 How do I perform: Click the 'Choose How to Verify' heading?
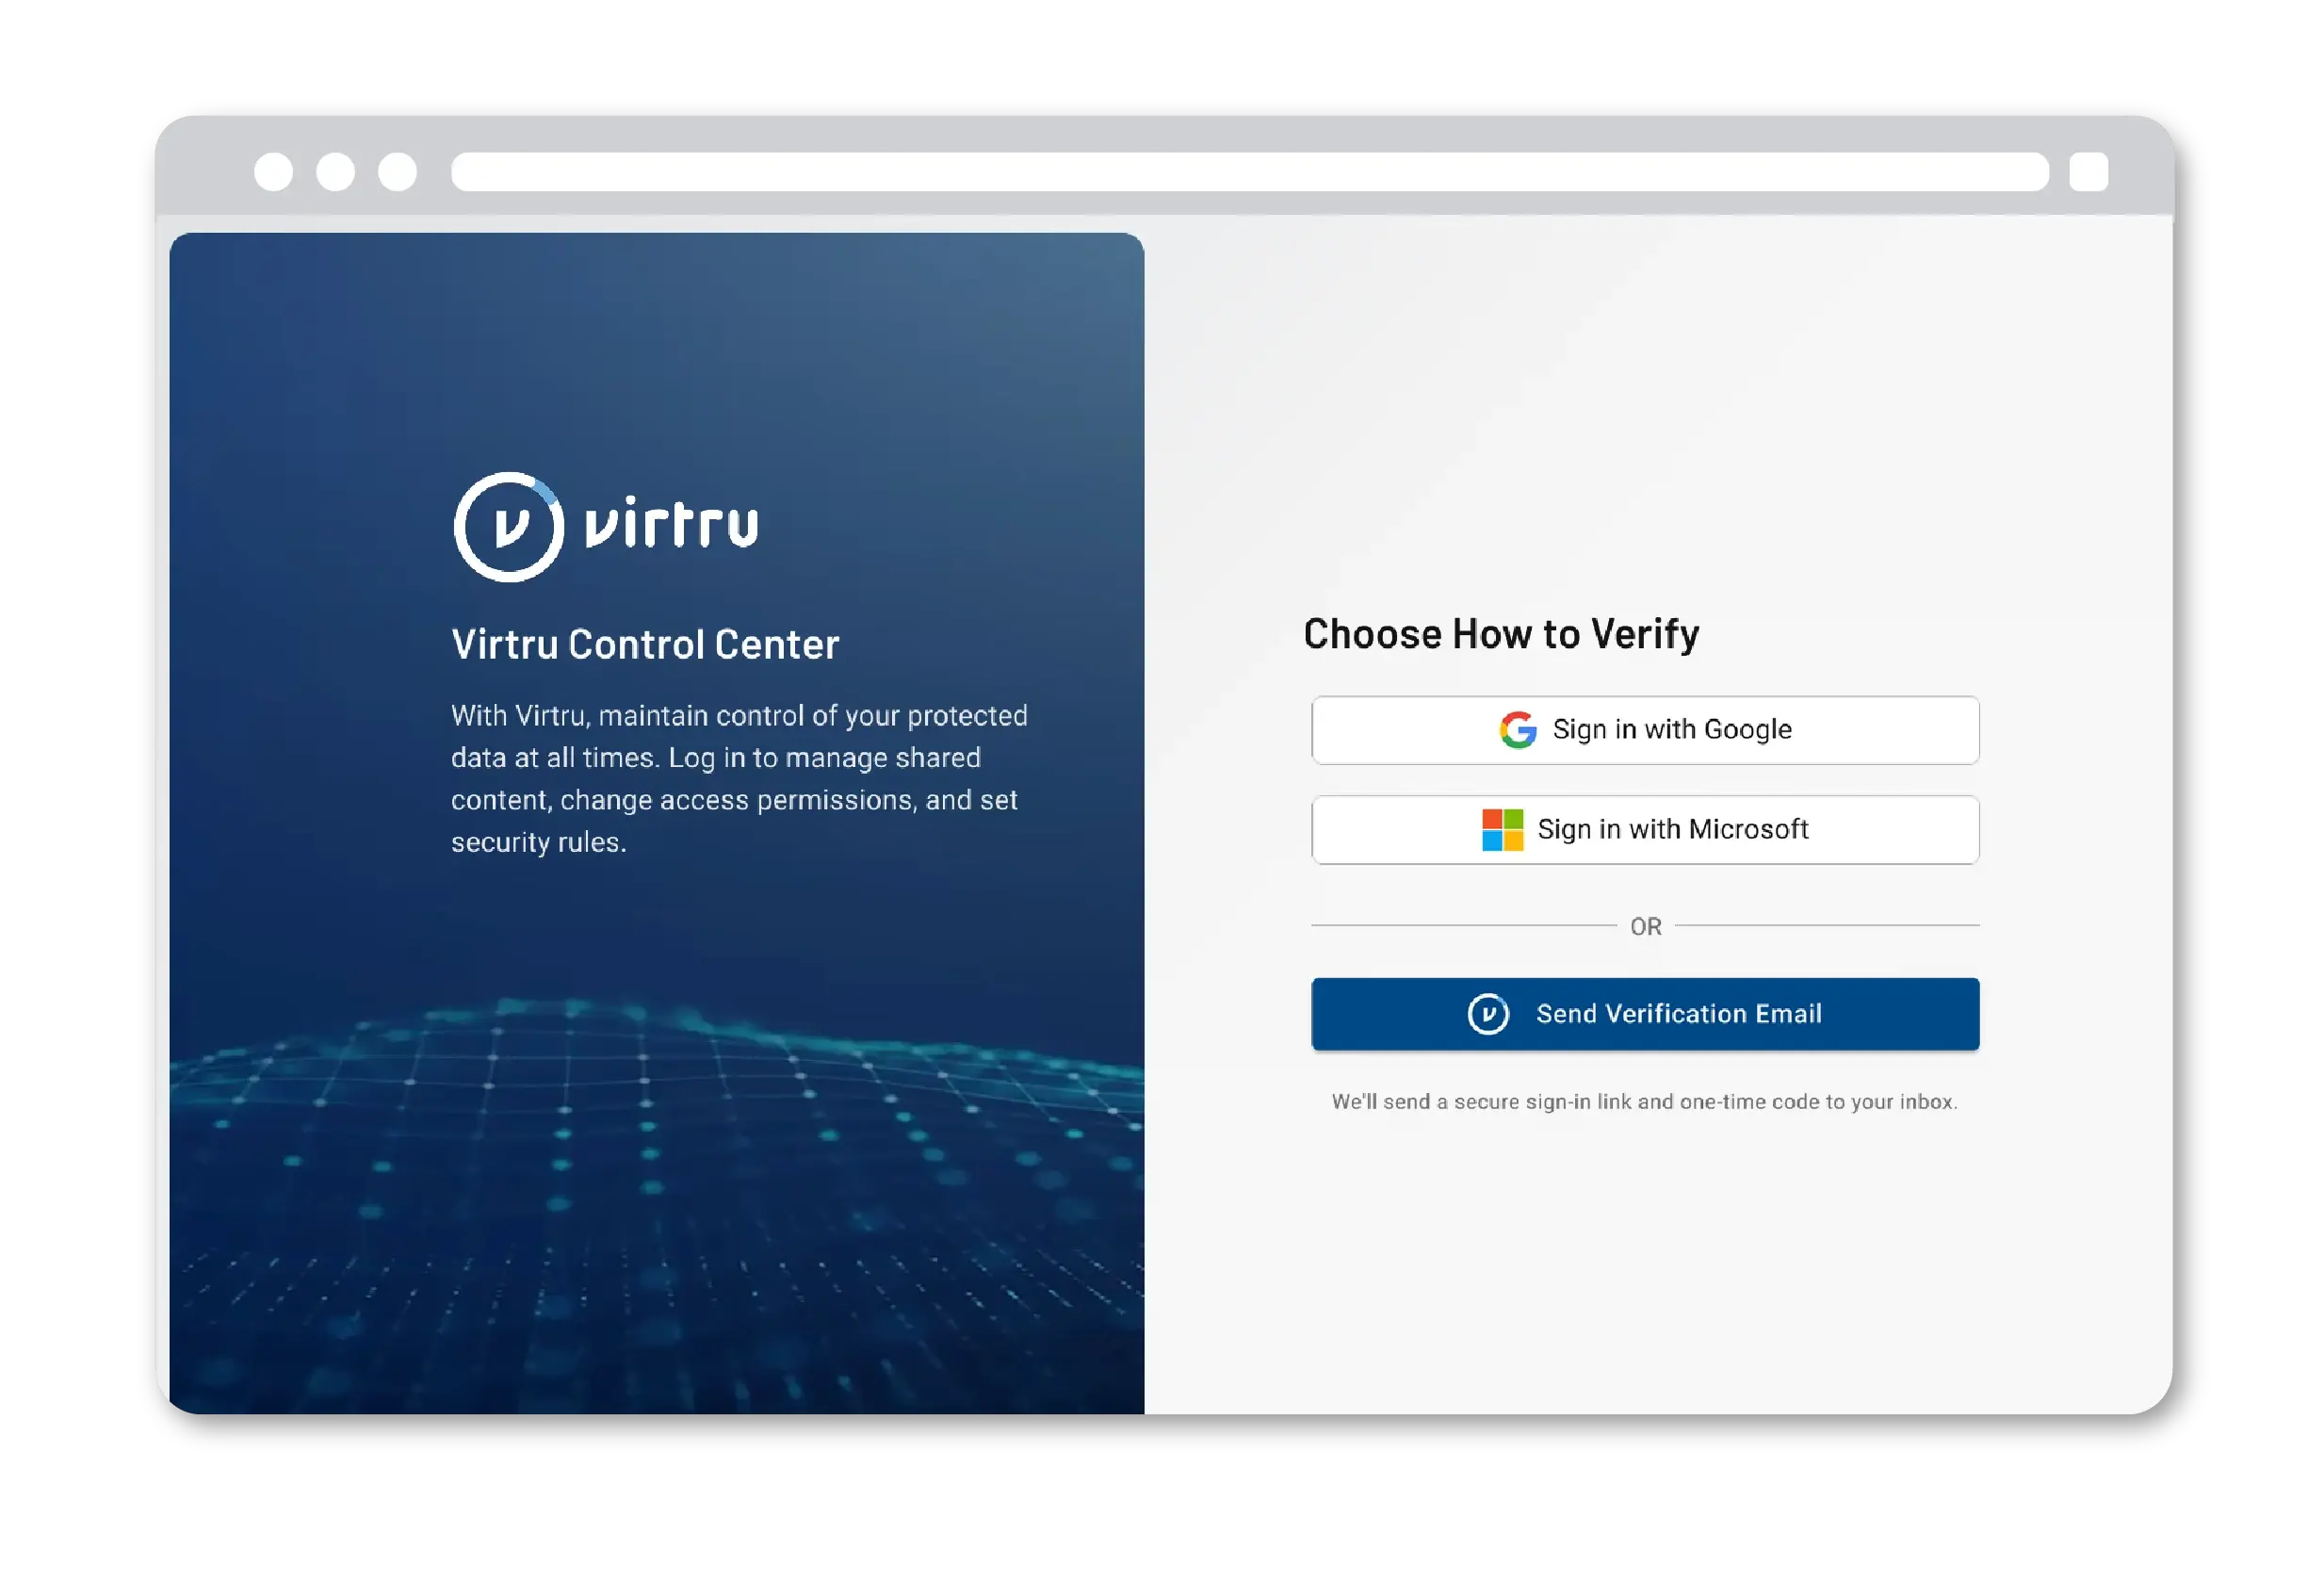(1501, 634)
